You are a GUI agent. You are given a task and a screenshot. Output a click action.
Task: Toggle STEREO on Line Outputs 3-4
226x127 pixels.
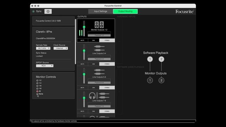tap(107, 64)
